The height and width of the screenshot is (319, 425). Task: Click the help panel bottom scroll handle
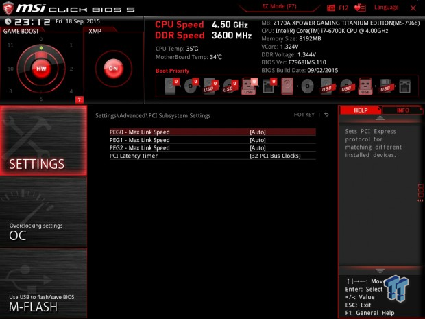pos(380,270)
